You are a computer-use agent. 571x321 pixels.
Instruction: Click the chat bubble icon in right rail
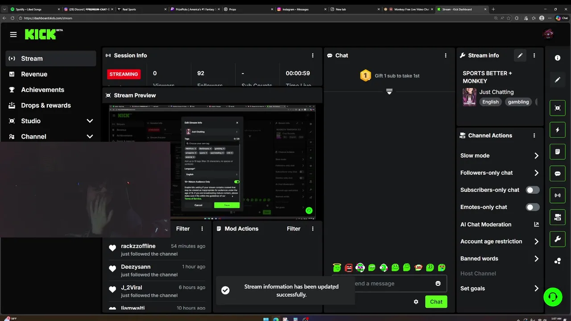pyautogui.click(x=558, y=173)
